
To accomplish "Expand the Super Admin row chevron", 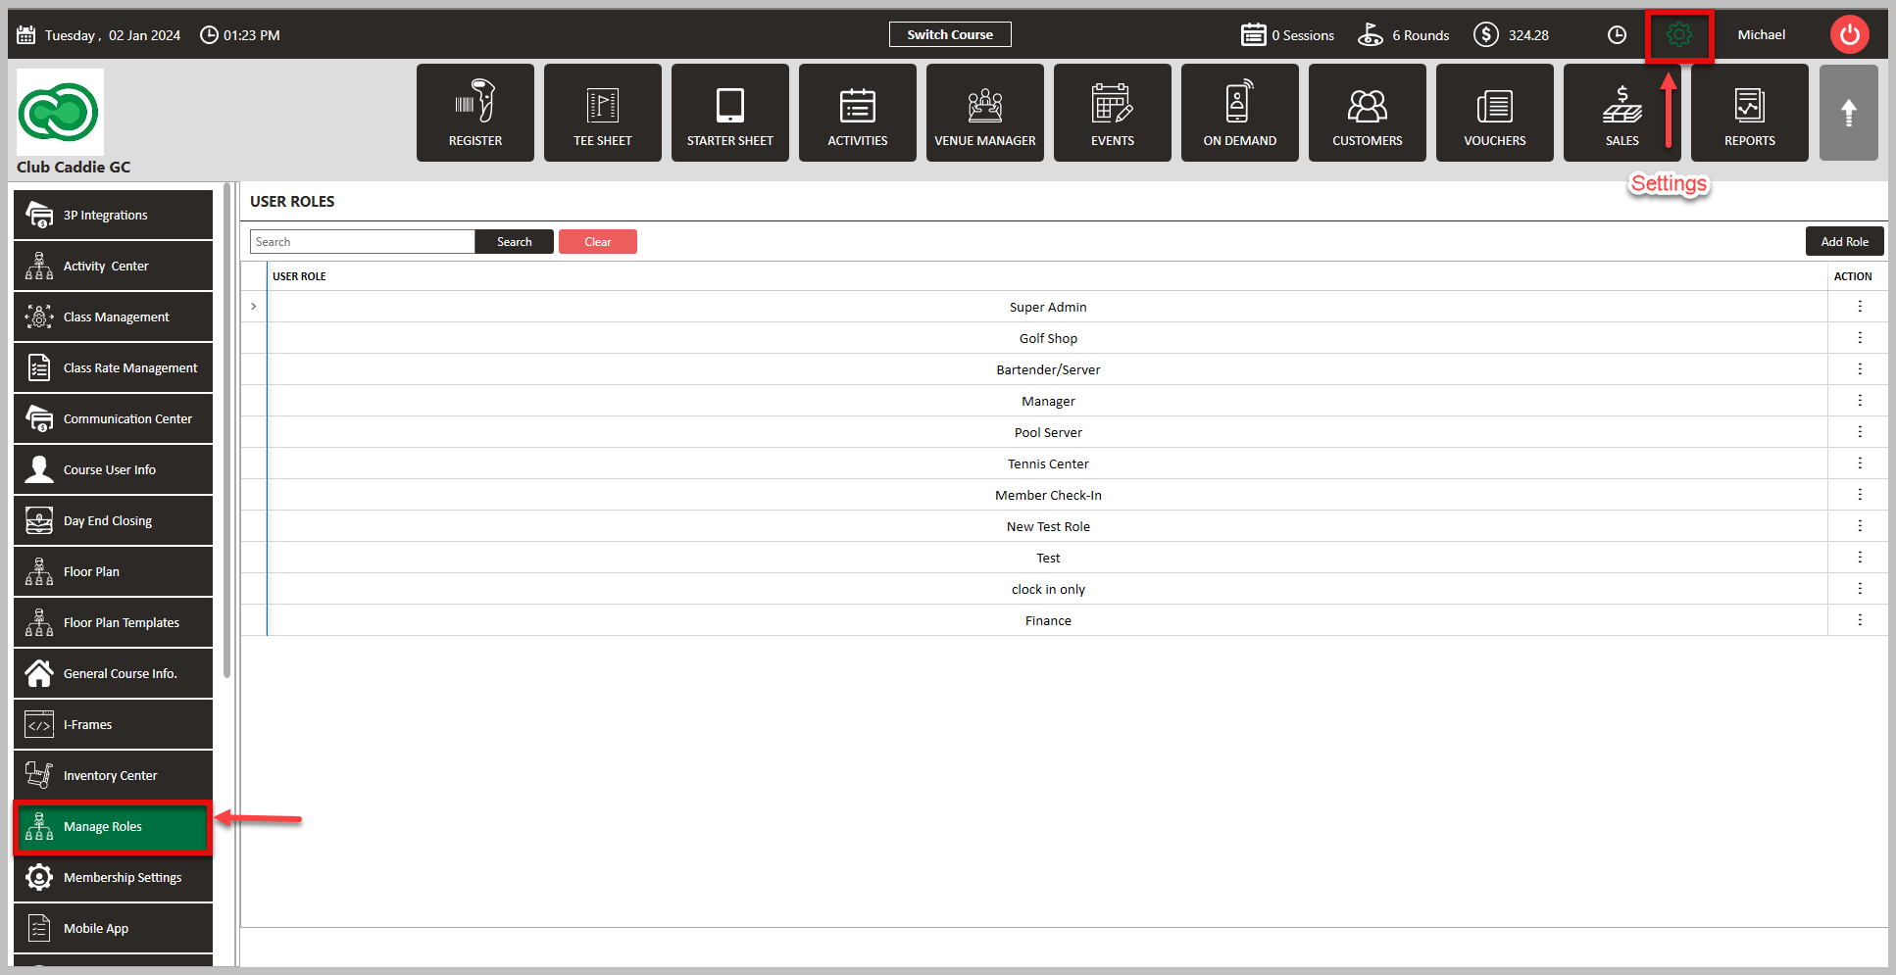I will (254, 307).
